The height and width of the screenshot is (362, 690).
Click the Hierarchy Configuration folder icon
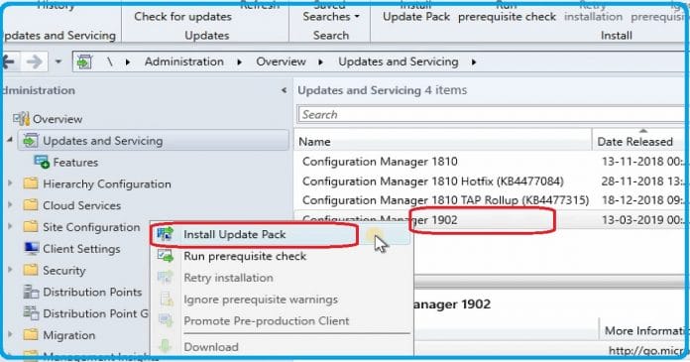30,183
